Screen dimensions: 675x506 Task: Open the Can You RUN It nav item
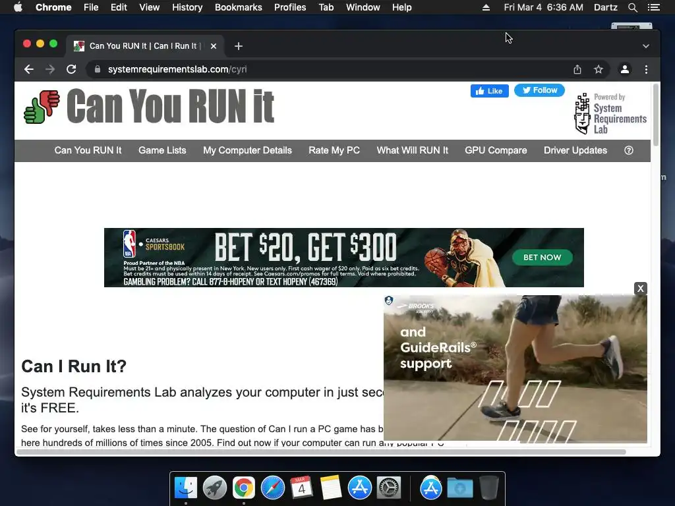[88, 150]
